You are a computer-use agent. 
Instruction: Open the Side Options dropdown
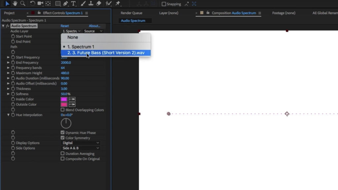(81, 148)
